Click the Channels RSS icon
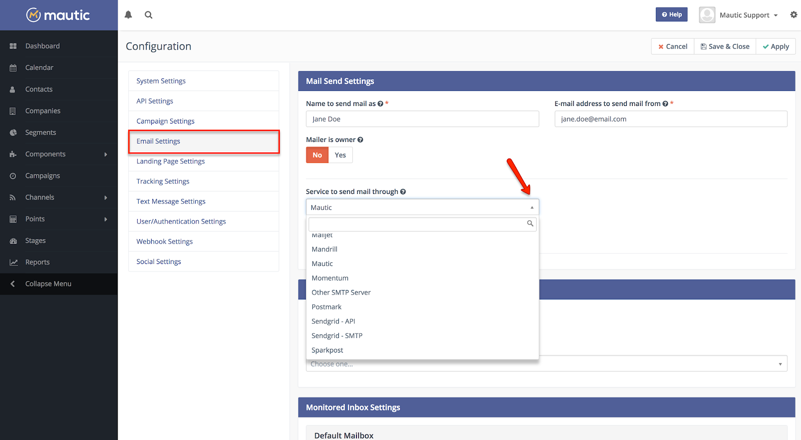801x440 pixels. 13,197
